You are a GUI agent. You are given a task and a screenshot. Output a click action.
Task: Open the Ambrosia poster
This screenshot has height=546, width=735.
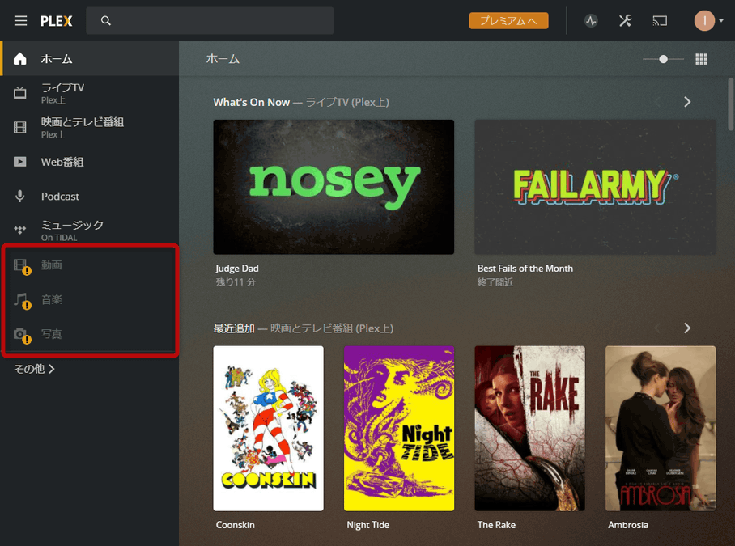661,429
